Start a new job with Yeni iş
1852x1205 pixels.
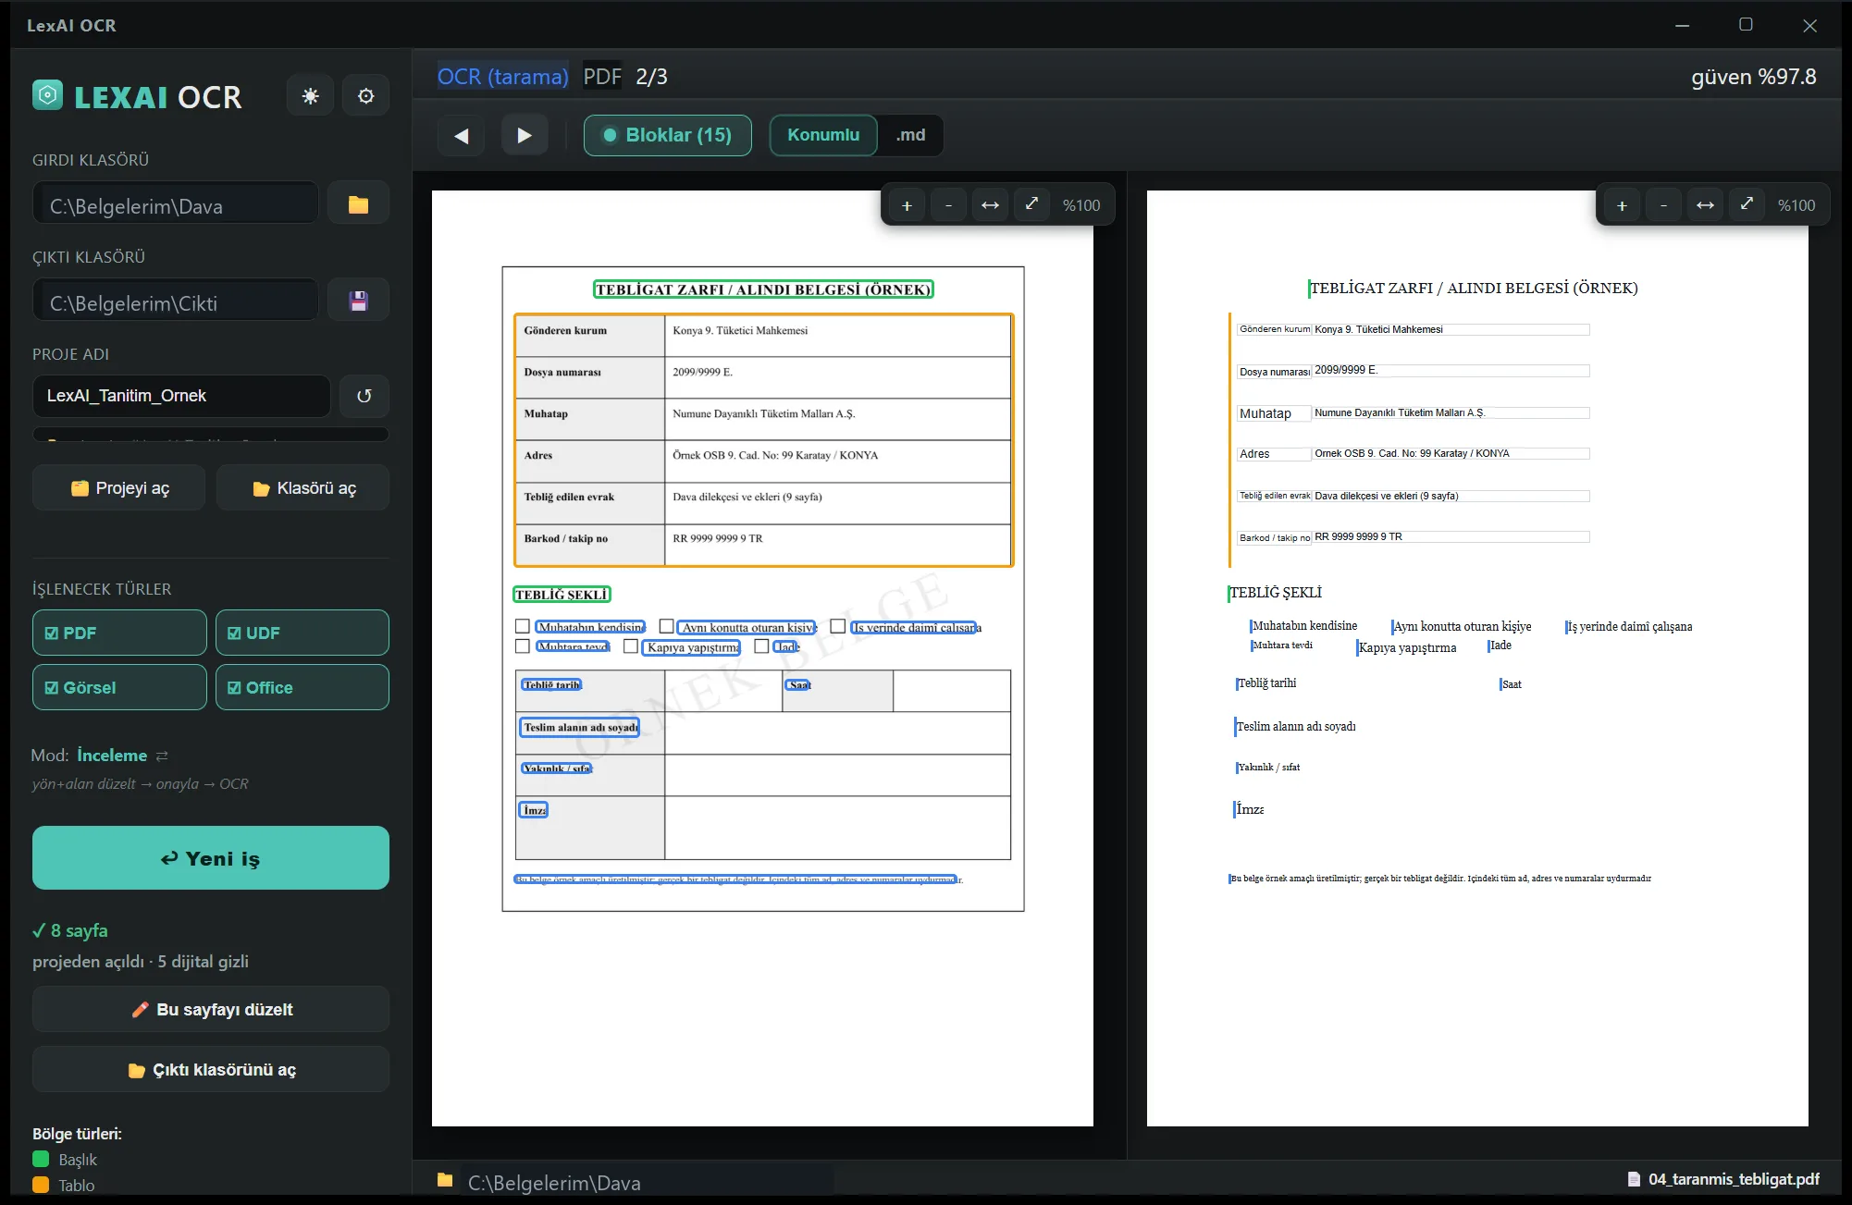point(211,858)
